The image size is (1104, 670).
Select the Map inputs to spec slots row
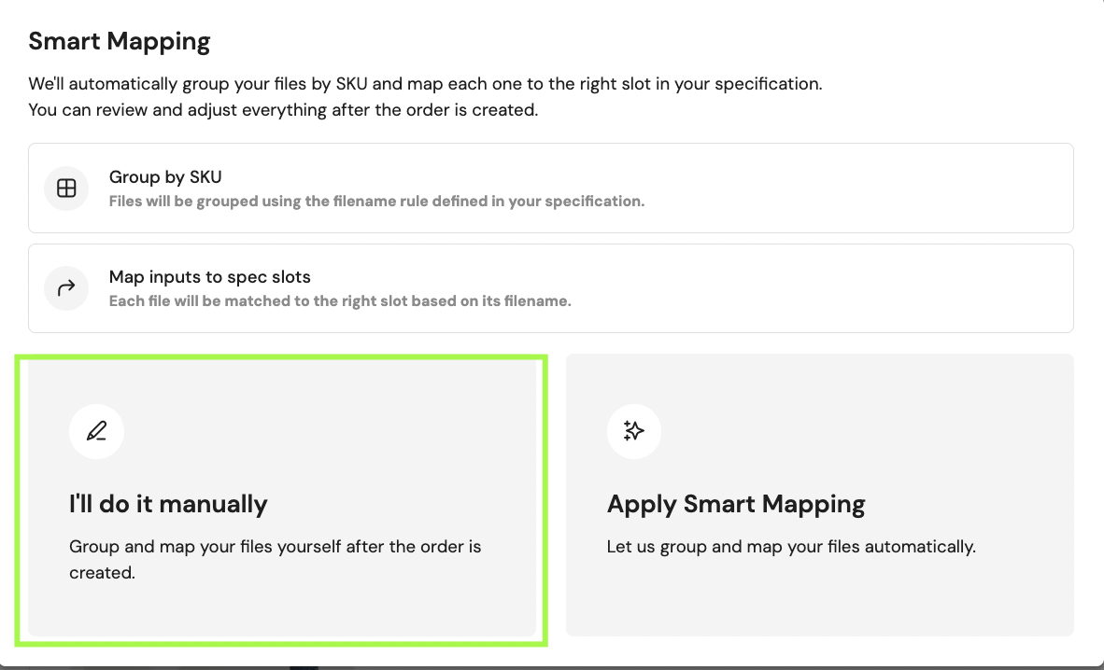pyautogui.click(x=550, y=287)
